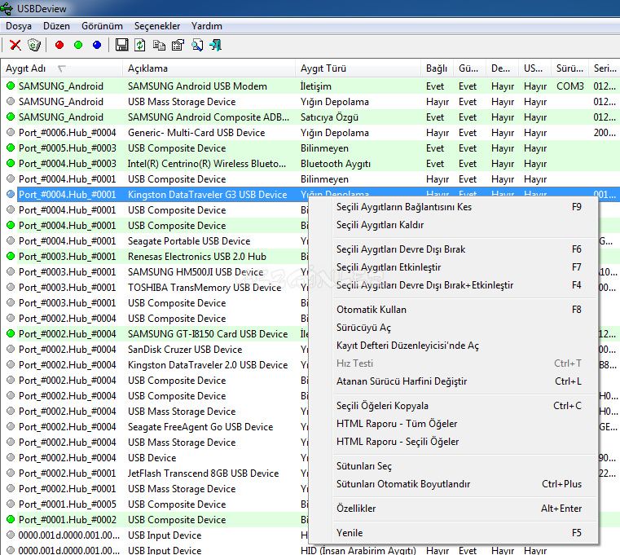Click the USBDeview title bar app icon
This screenshot has width=620, height=555.
coord(7,8)
